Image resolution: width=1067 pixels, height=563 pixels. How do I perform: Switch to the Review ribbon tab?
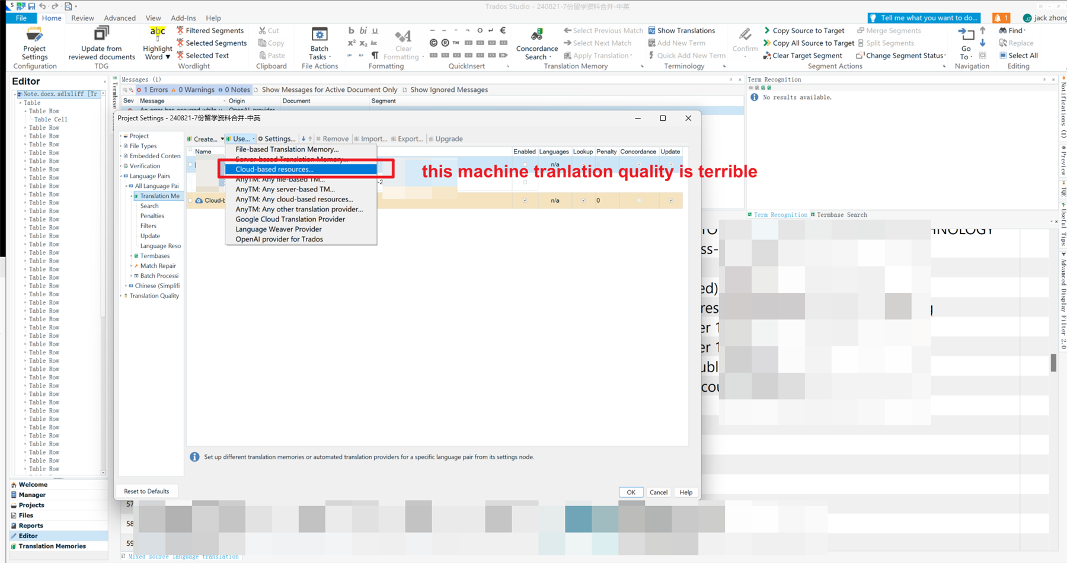[x=82, y=18]
